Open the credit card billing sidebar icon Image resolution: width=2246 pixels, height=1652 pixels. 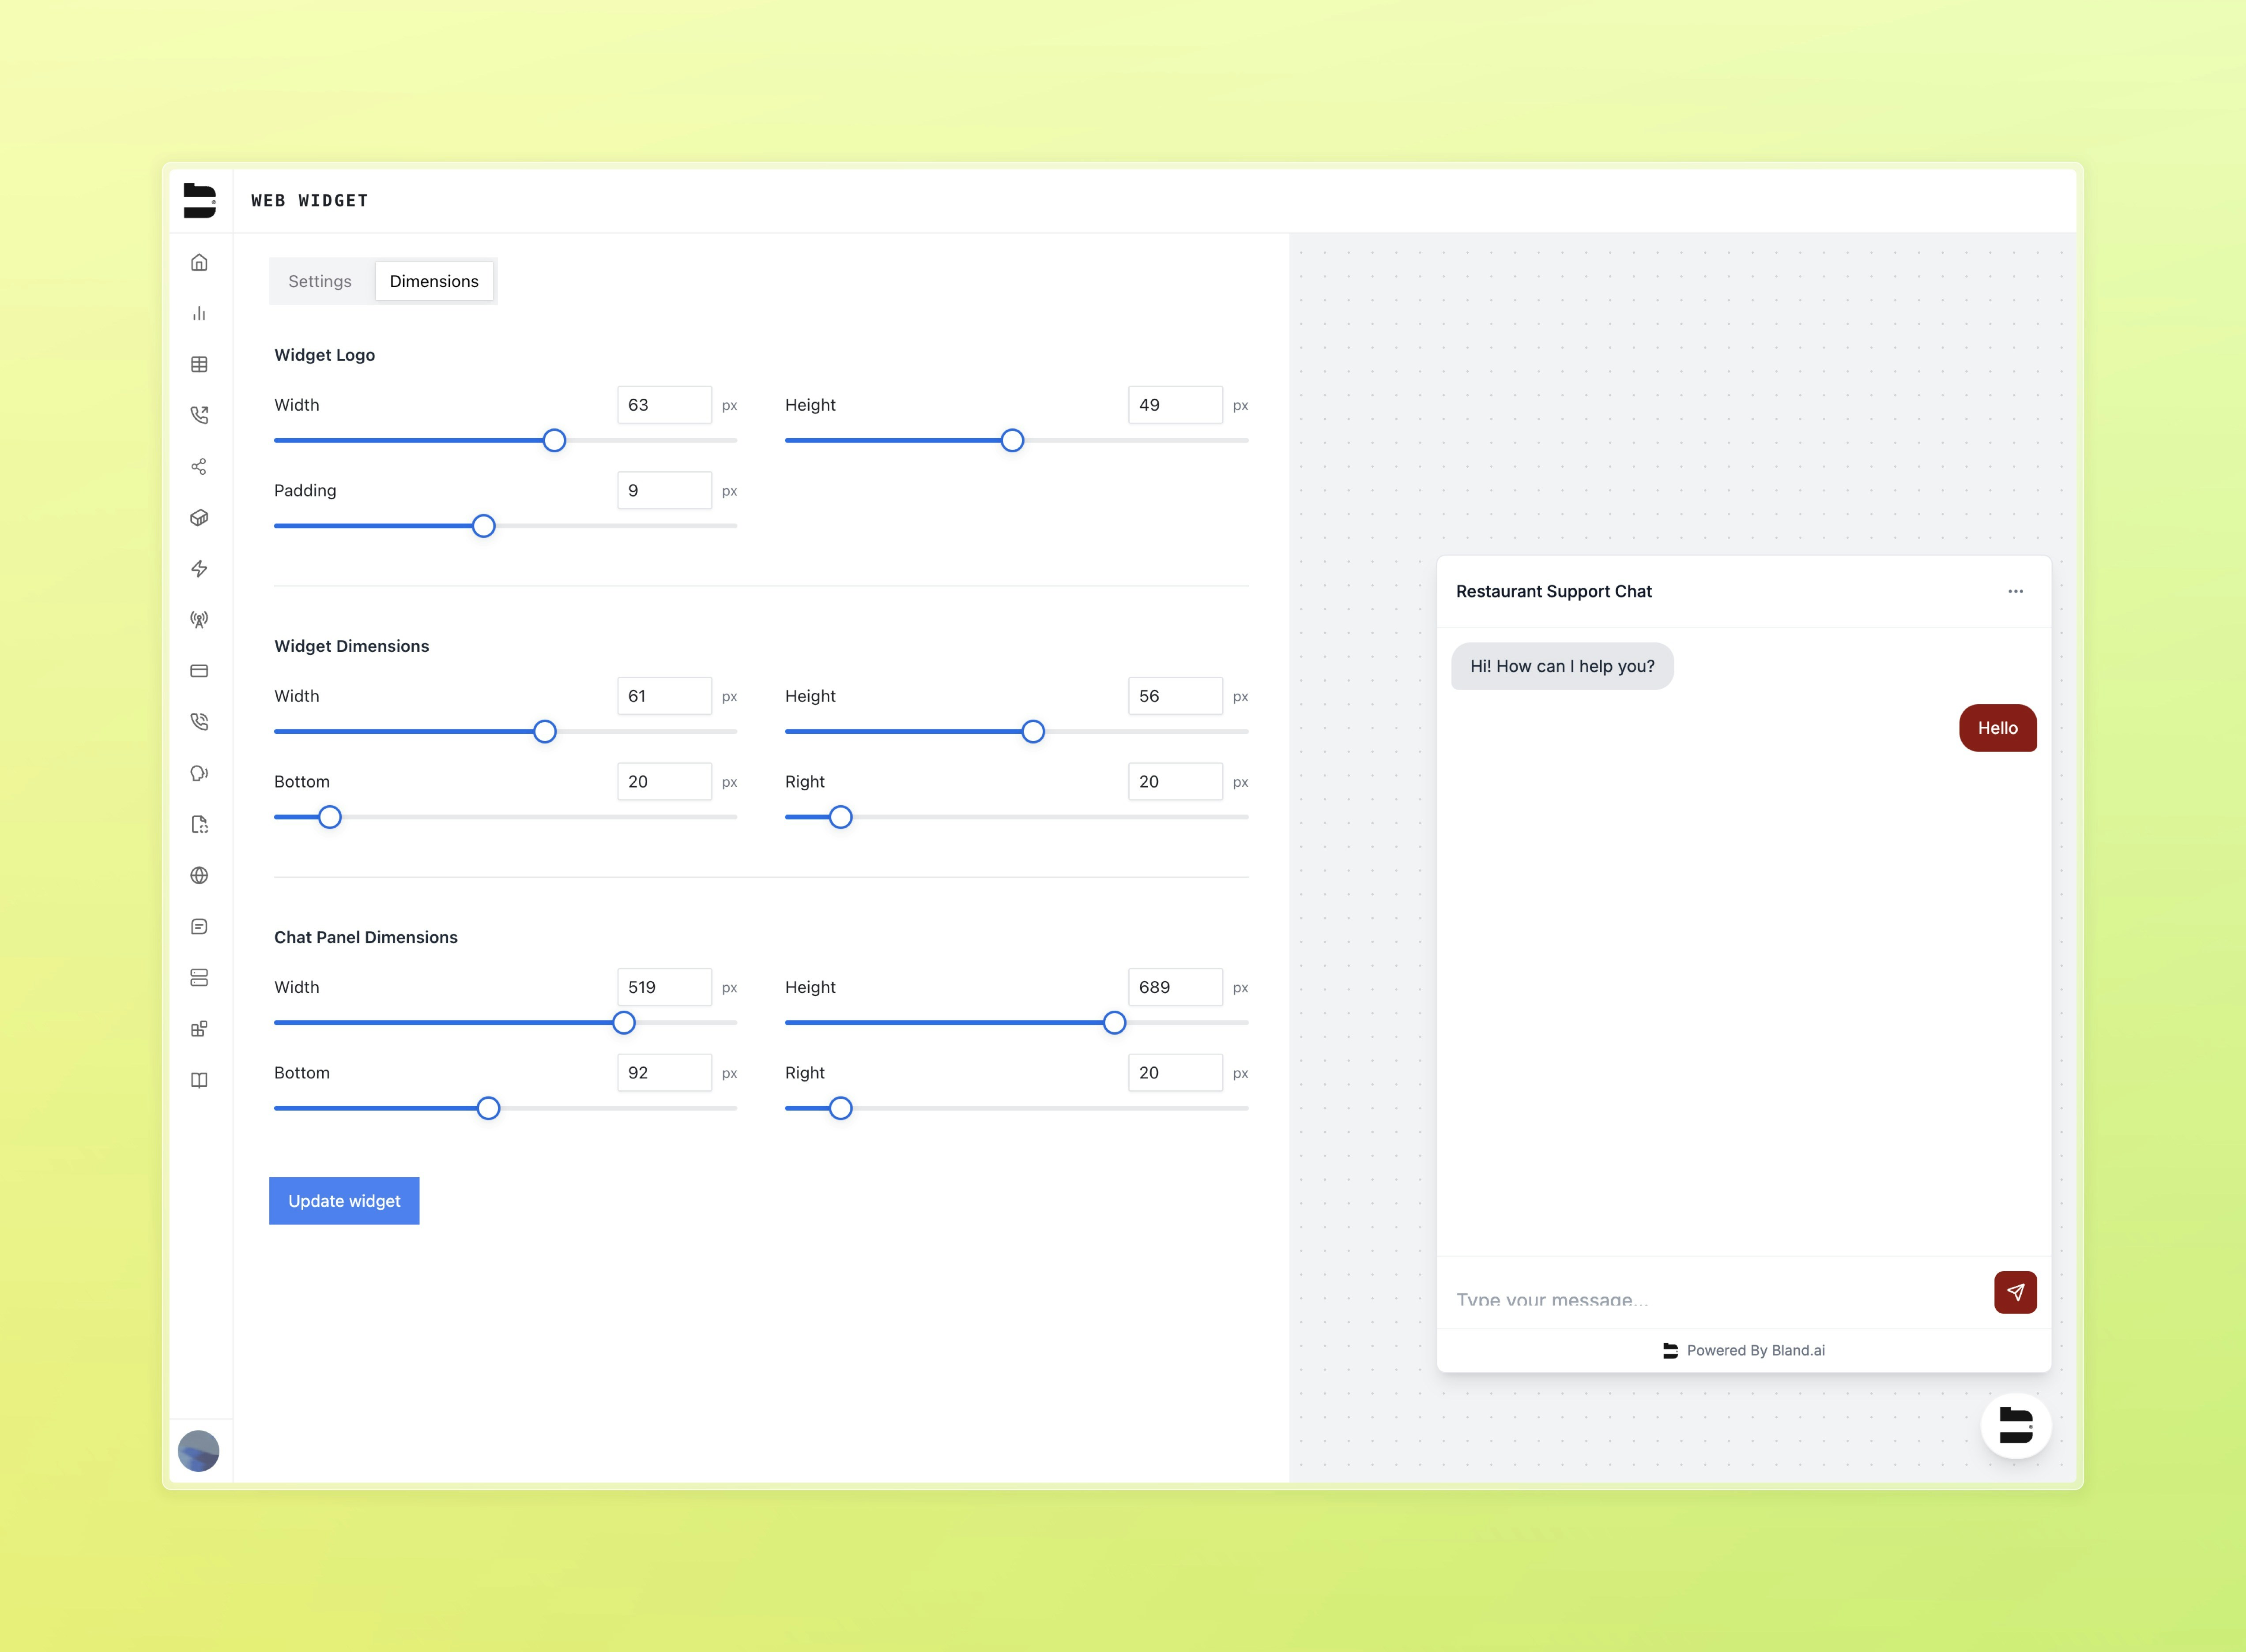click(x=199, y=671)
